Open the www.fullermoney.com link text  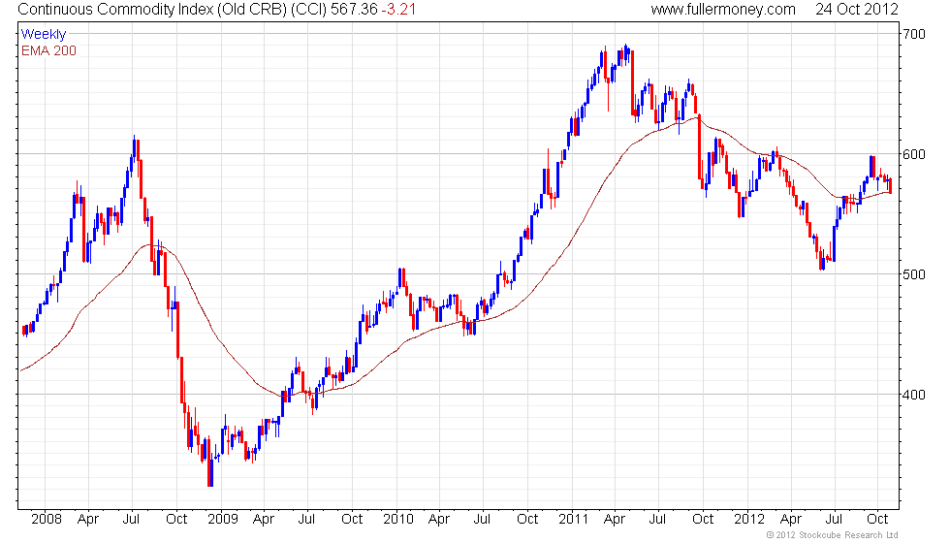pos(723,9)
